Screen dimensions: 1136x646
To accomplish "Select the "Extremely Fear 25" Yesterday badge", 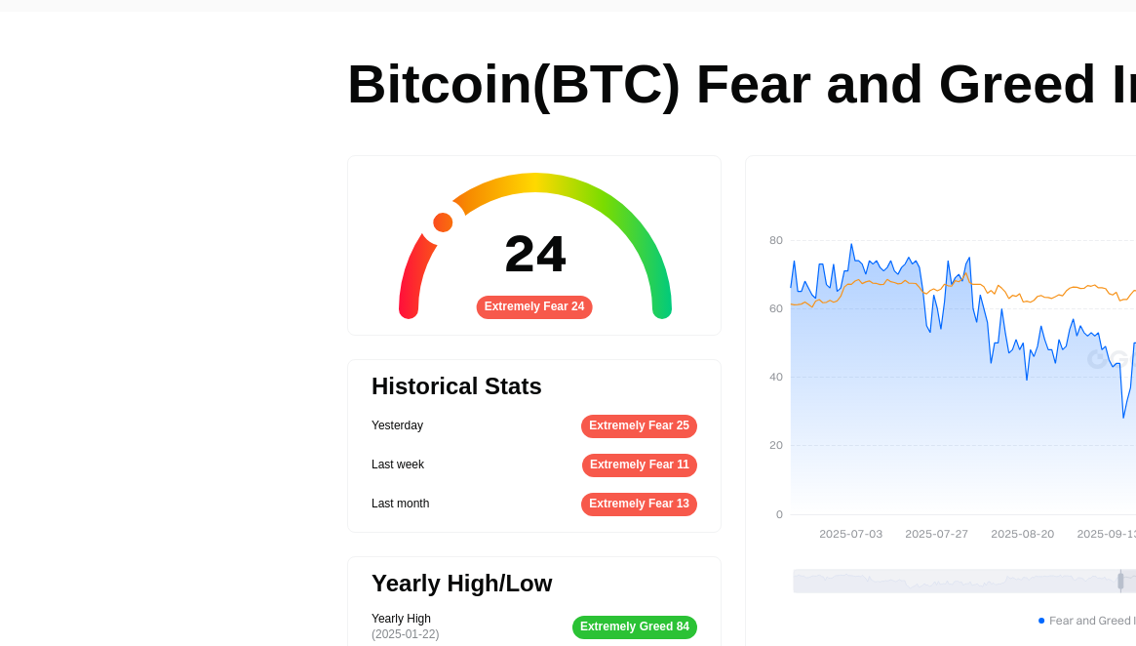I will click(x=639, y=426).
